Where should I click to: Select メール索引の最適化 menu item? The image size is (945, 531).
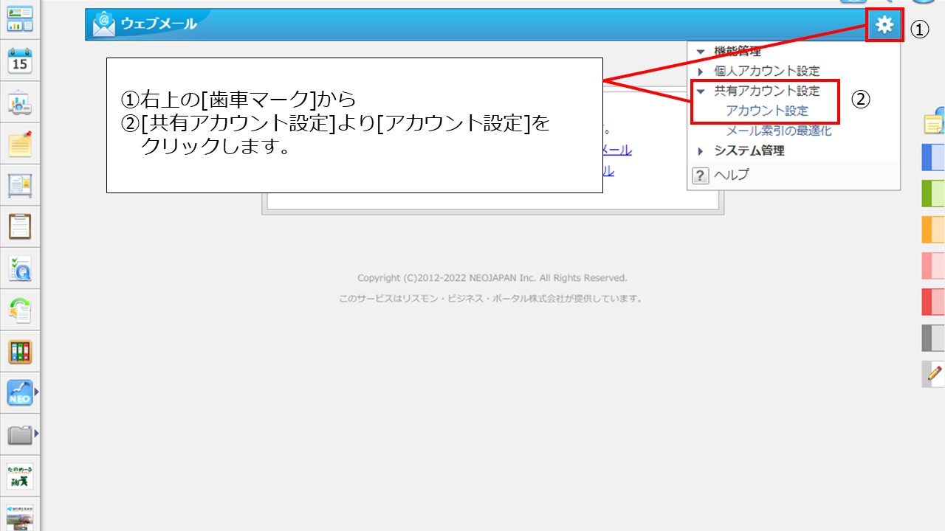pos(779,131)
